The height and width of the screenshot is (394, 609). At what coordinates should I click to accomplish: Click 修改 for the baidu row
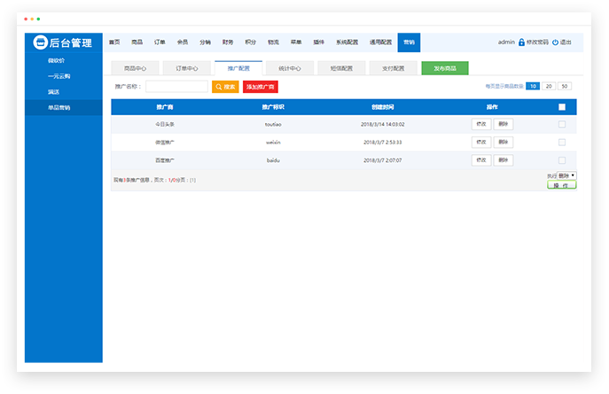click(481, 160)
